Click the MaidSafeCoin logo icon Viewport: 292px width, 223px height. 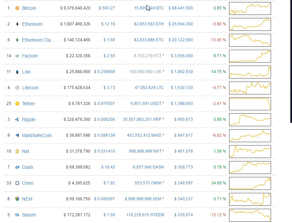click(x=17, y=135)
